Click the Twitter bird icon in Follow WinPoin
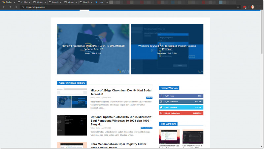 click(161, 107)
